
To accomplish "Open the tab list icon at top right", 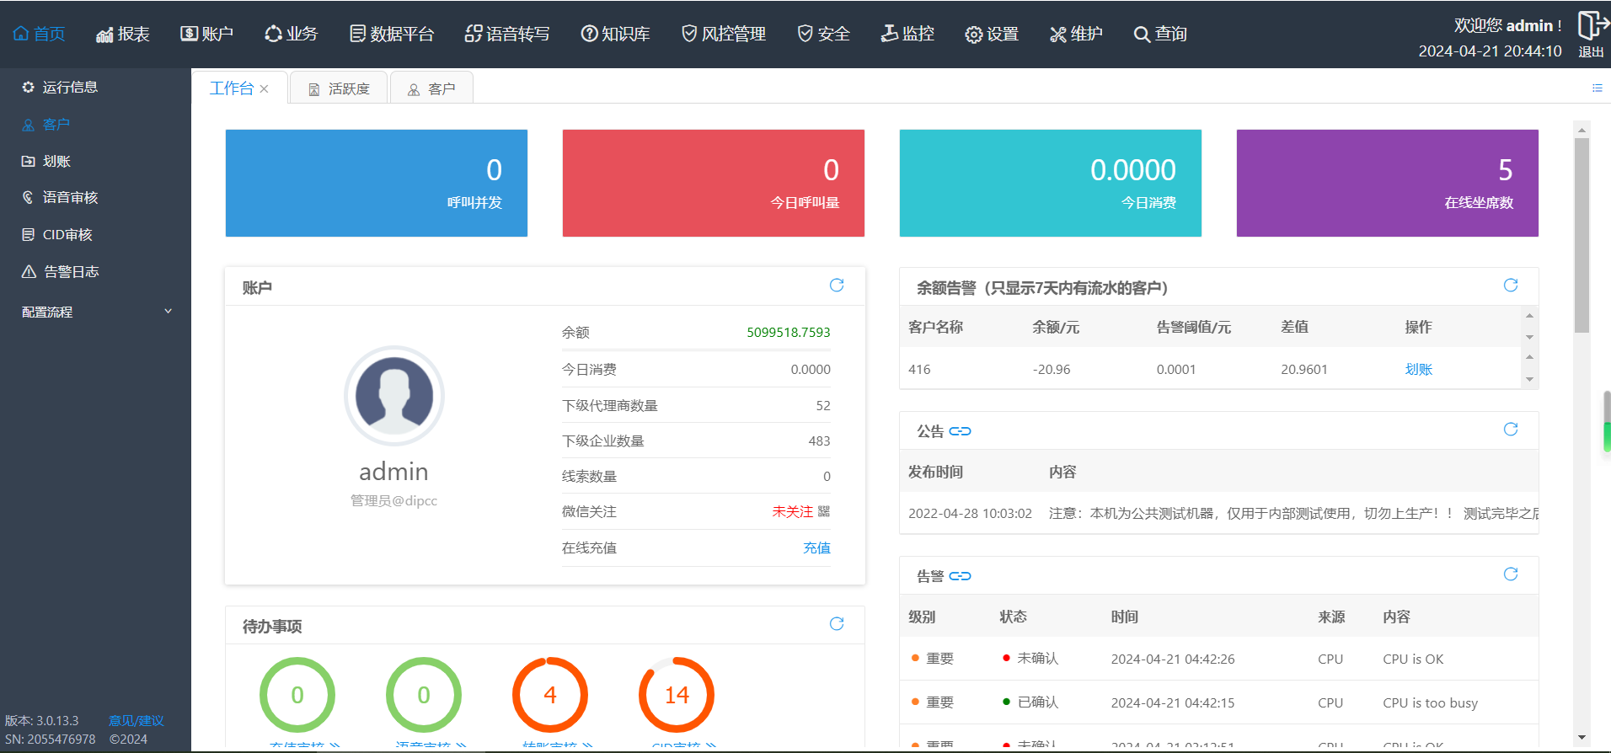I will [x=1597, y=88].
